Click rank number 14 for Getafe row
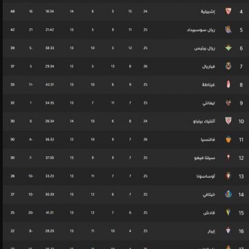249x249 pixels. pos(241,195)
